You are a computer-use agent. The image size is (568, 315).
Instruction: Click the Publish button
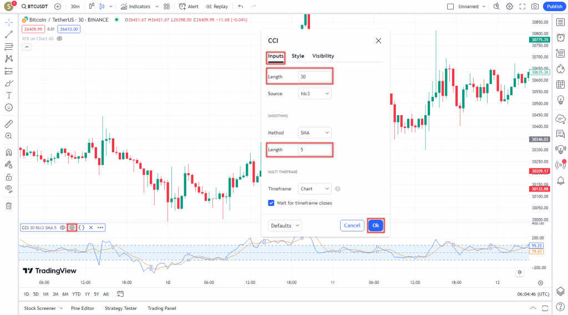[554, 7]
